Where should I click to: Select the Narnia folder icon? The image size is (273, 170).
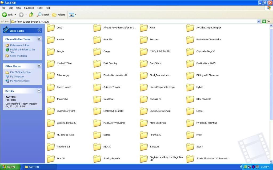(x=97, y=135)
